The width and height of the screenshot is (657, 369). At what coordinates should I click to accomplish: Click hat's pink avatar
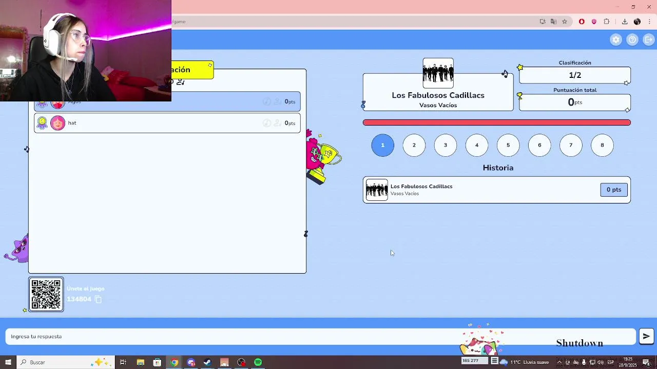tap(58, 123)
